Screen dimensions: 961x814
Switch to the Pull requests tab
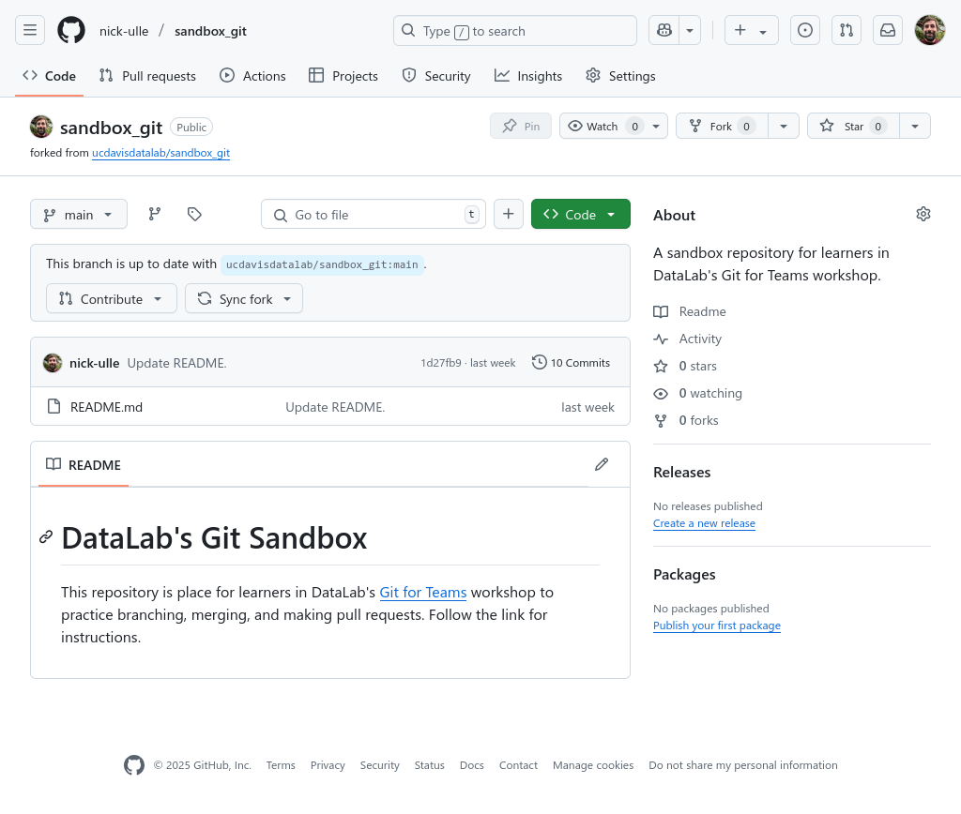[x=147, y=76]
